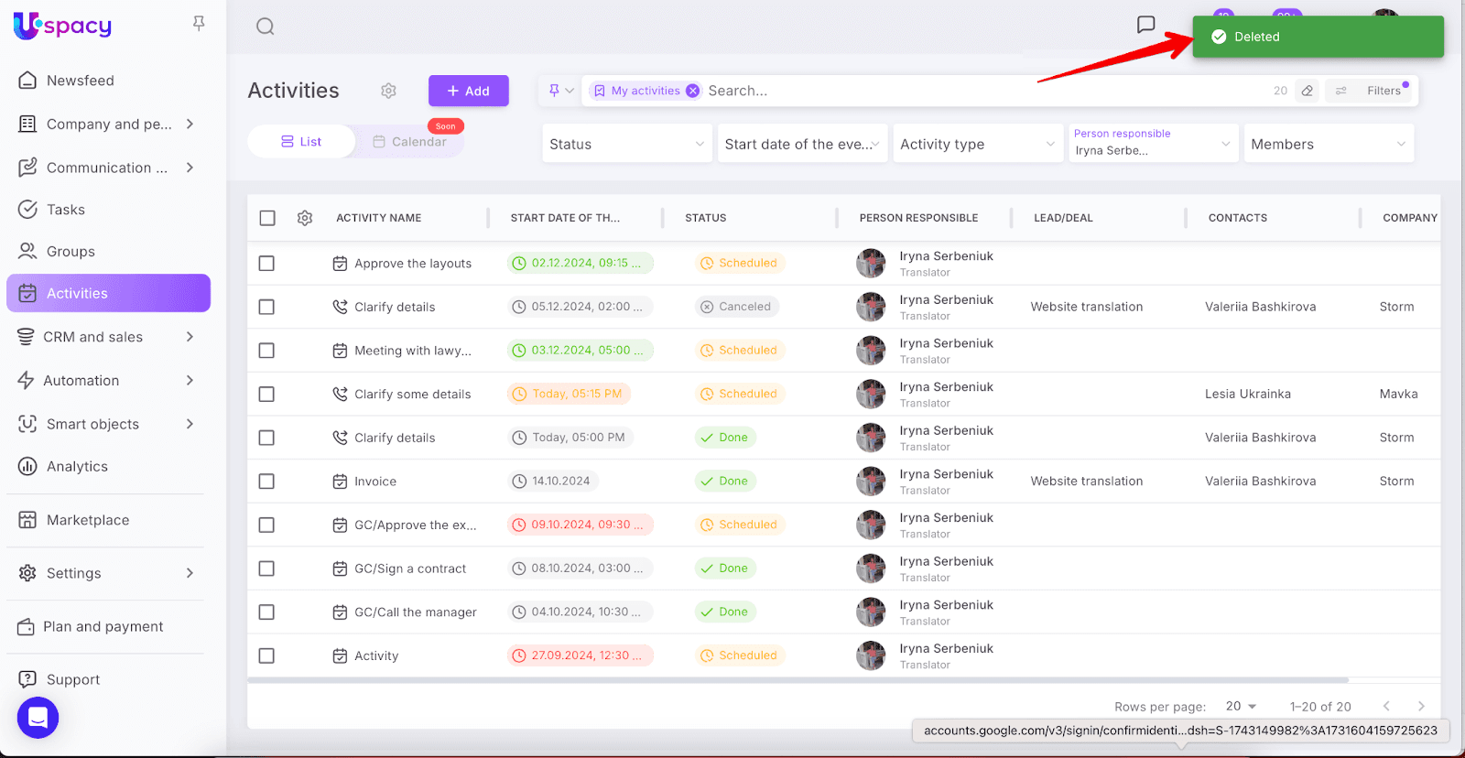The height and width of the screenshot is (758, 1465).
Task: Open Analytics in the sidebar
Action: tap(77, 467)
